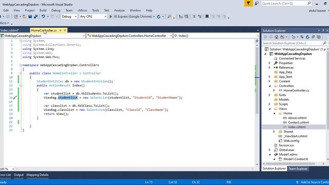This screenshot has width=329, height=185.
Task: Click Add to Source Control
Action: coord(312,182)
